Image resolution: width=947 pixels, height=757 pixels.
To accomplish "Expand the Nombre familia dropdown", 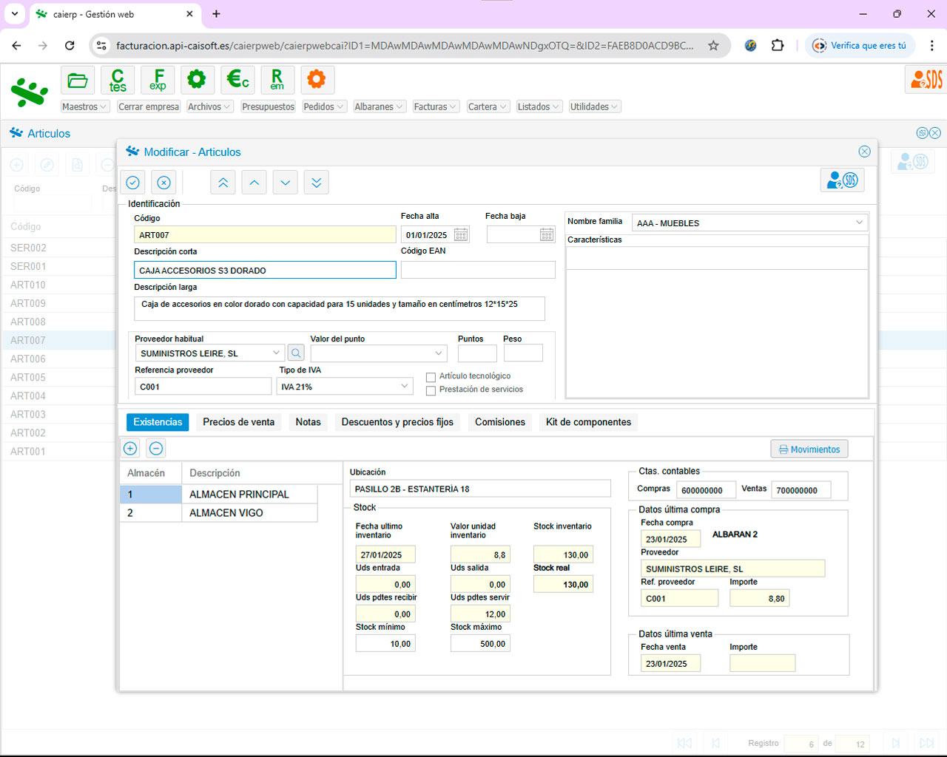I will (859, 223).
